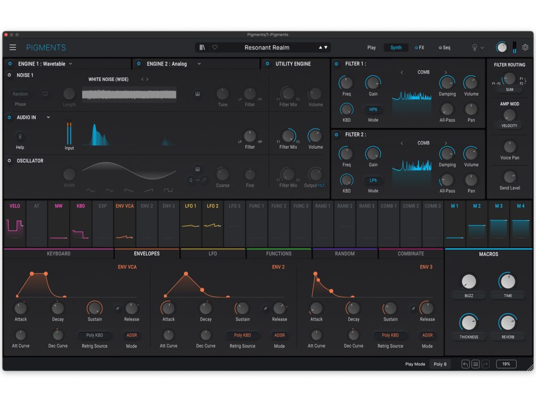Viewport: 536px width, 402px height.
Task: Open the settings gear icon
Action: (525, 47)
